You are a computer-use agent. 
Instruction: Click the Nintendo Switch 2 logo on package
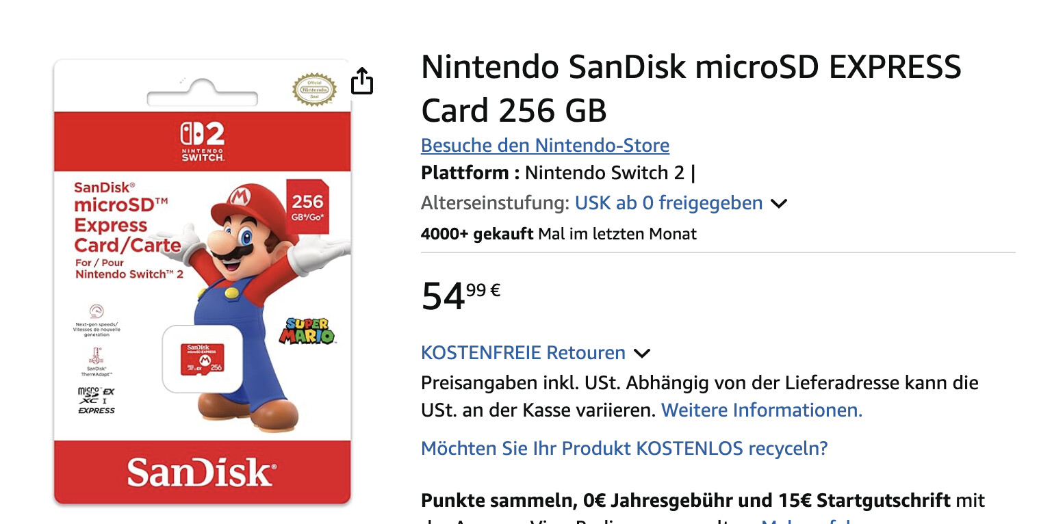tap(202, 142)
